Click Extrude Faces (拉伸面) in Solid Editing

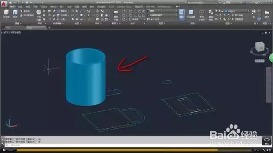click(62, 15)
